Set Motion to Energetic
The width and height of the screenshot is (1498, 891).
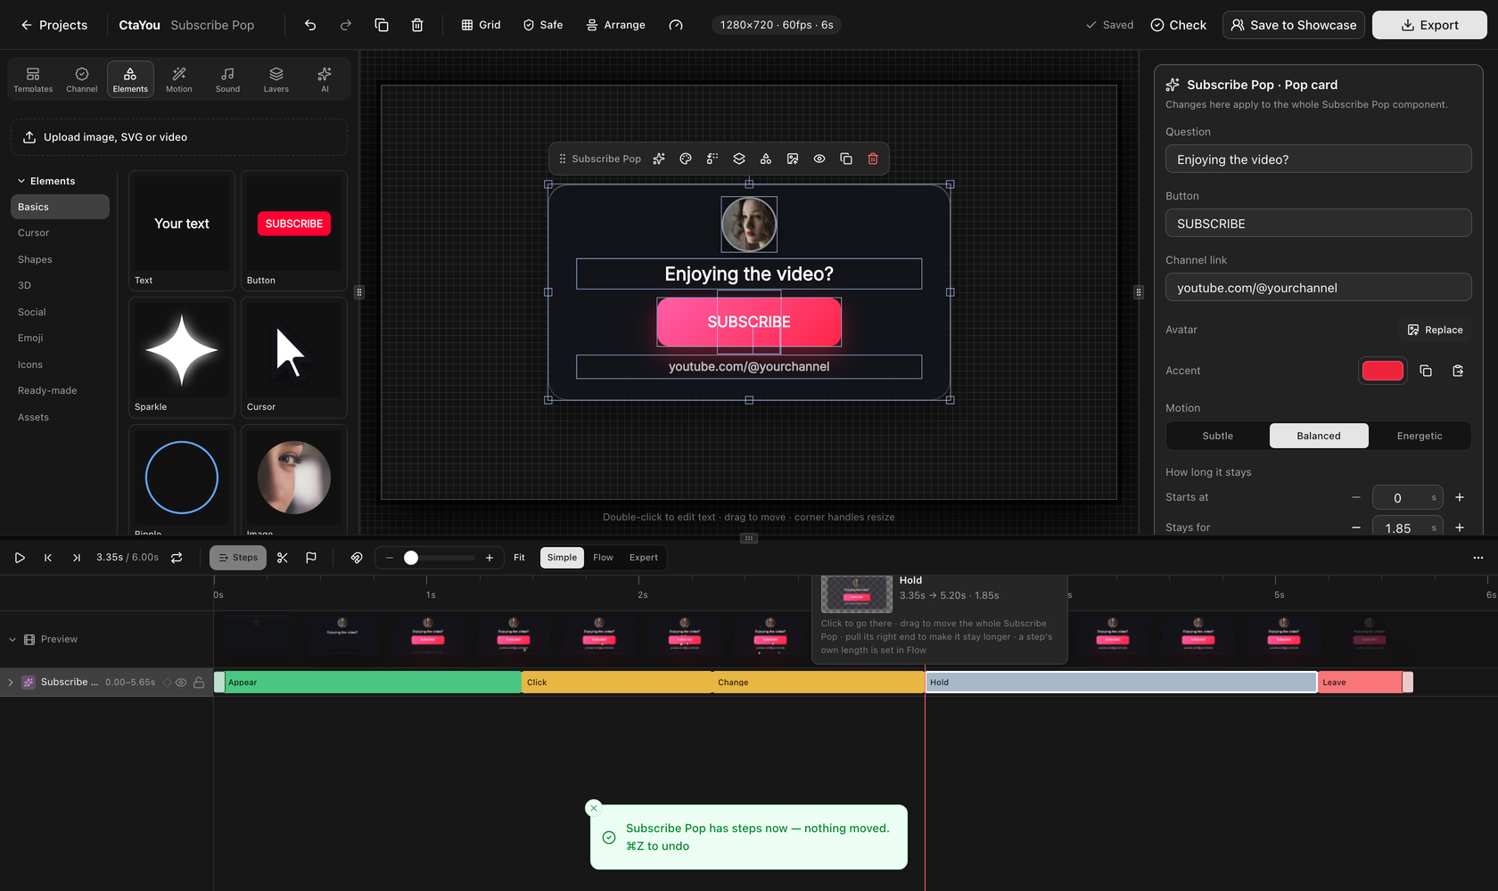click(1419, 436)
